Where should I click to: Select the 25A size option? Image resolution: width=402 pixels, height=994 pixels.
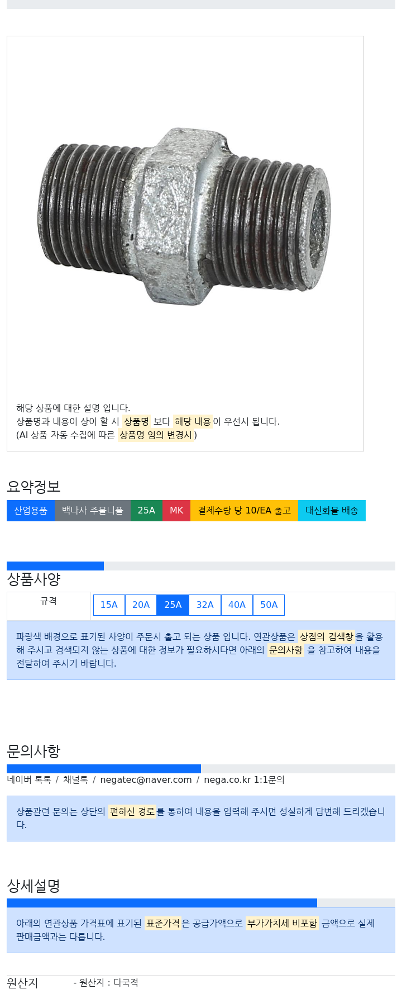[x=173, y=605]
